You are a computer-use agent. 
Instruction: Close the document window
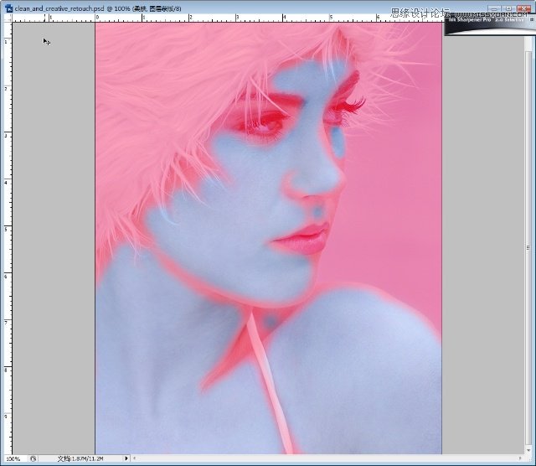click(x=523, y=8)
